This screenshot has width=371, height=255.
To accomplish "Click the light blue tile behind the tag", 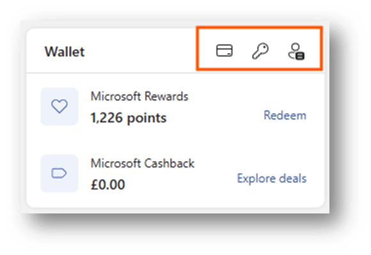I will point(59,173).
